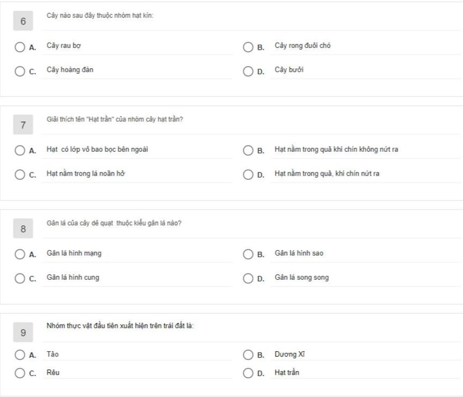The image size is (463, 397).
Task: Pick radio button C 'Cây hoàng đàn'
Action: [x=19, y=72]
